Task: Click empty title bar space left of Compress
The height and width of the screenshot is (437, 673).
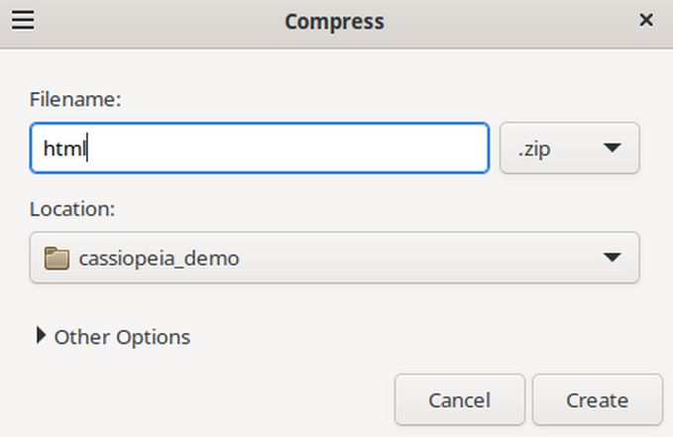Action: tap(159, 21)
